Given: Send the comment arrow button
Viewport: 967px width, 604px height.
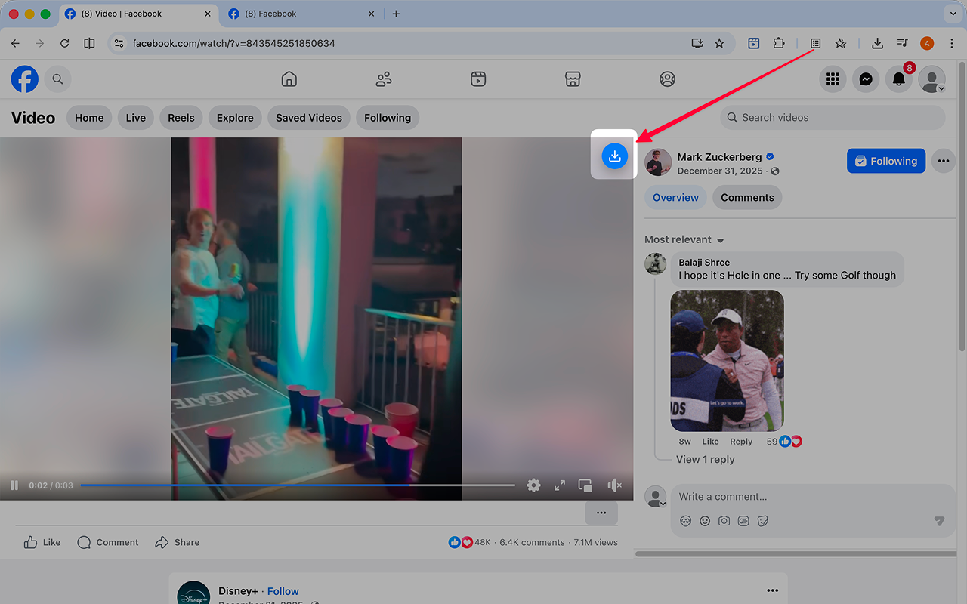Looking at the screenshot, I should (x=939, y=521).
